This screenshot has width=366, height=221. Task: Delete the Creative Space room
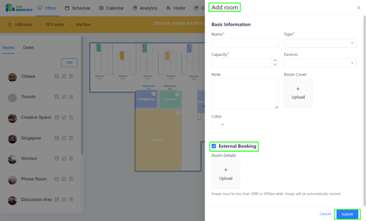[71, 118]
